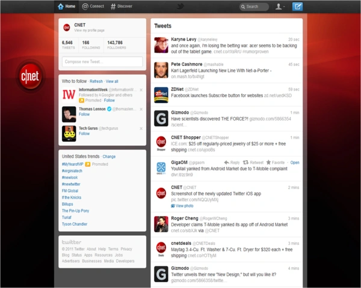The height and width of the screenshot is (288, 361).
Task: Open @CNET mention in Roger Cheng tweet
Action: click(x=212, y=230)
